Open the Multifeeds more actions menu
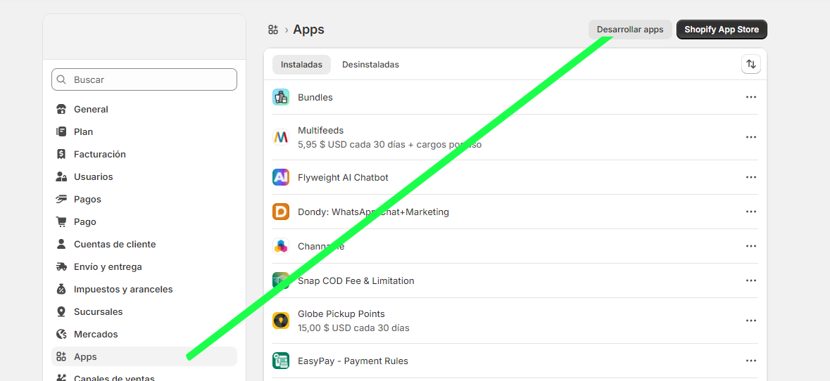This screenshot has height=381, width=830. [x=750, y=137]
